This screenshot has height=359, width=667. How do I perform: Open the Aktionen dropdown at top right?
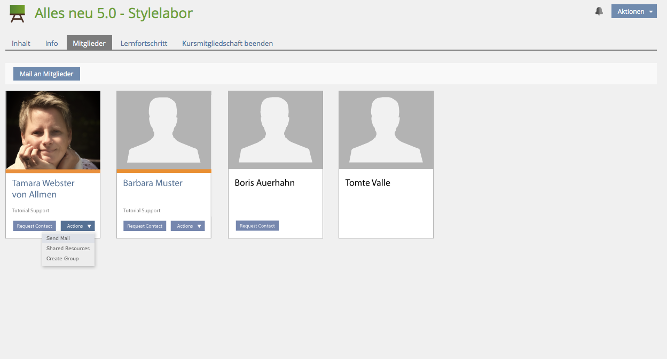[634, 11]
